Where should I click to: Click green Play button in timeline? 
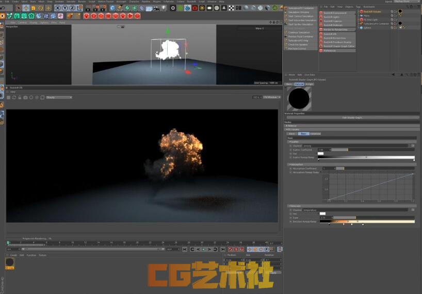click(204, 249)
